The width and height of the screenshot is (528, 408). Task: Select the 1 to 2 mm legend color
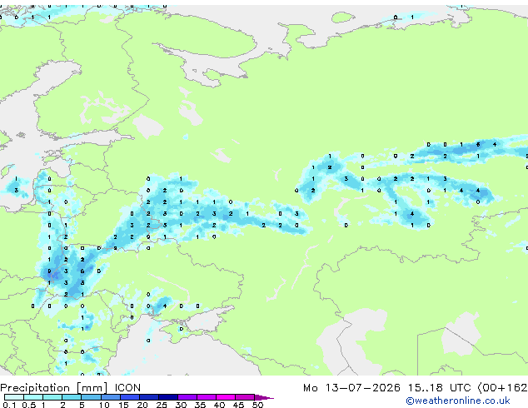[52, 397]
